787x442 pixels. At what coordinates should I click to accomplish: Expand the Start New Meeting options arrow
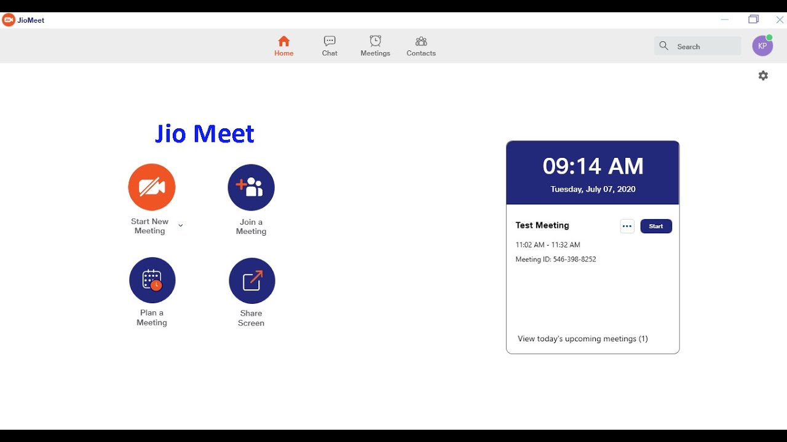click(x=181, y=226)
